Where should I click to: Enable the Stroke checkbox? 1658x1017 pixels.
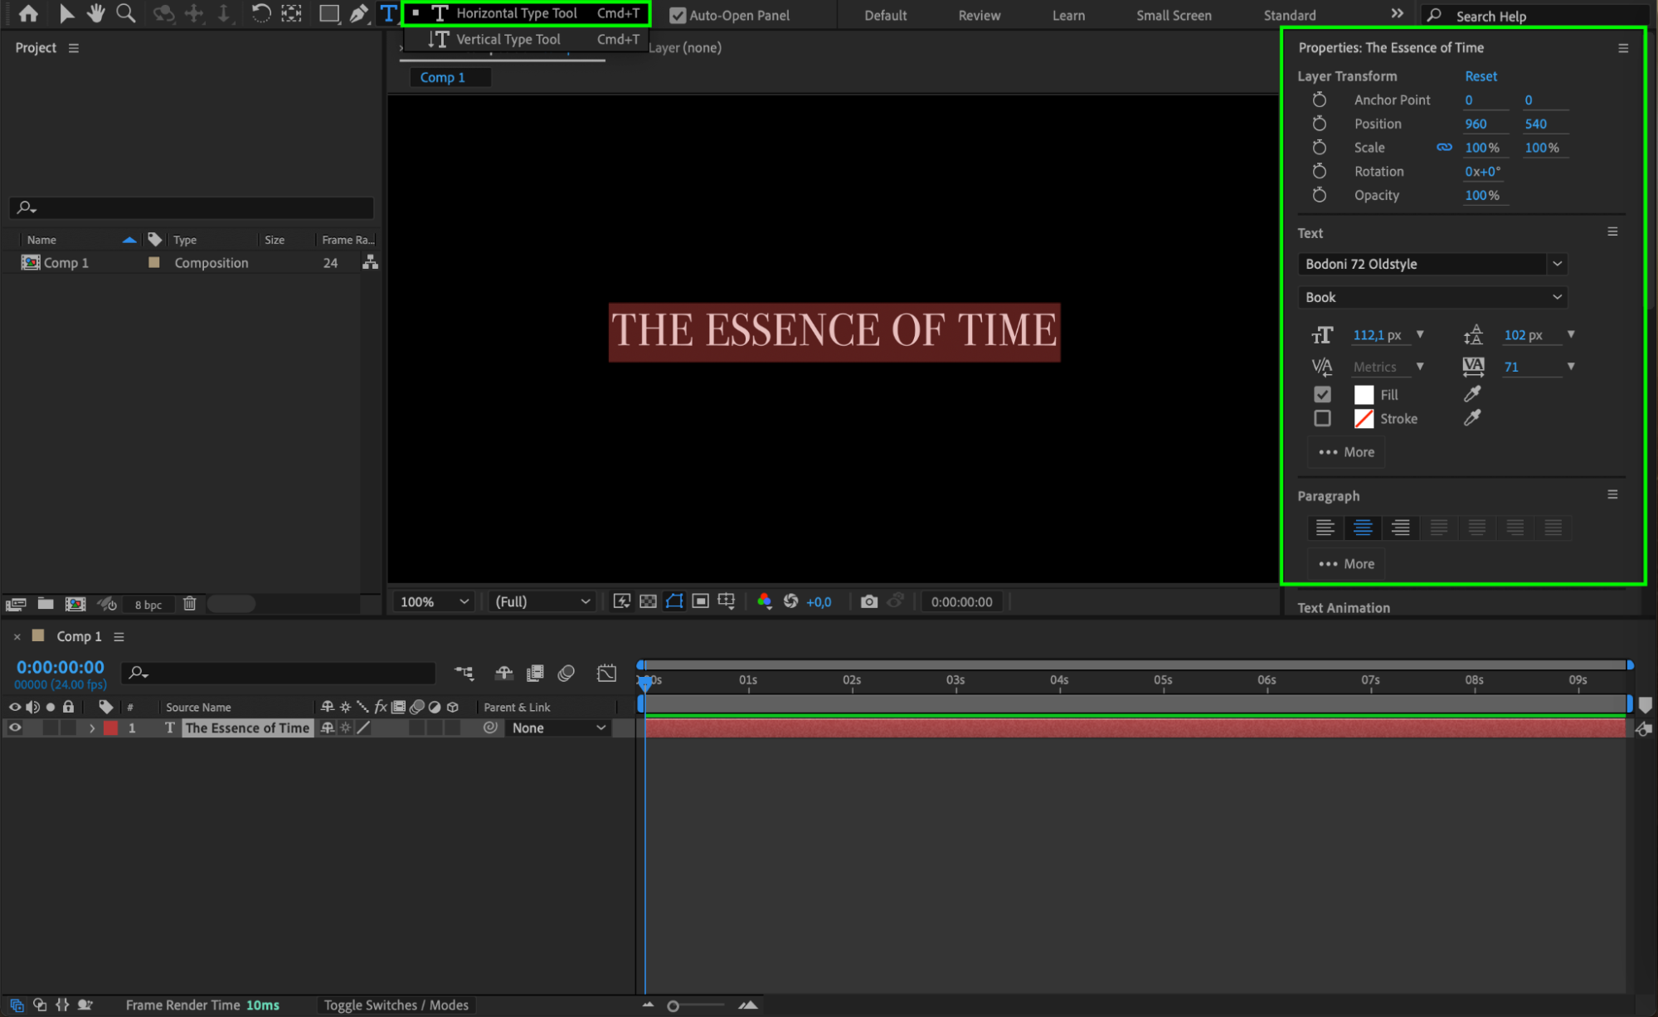coord(1322,419)
